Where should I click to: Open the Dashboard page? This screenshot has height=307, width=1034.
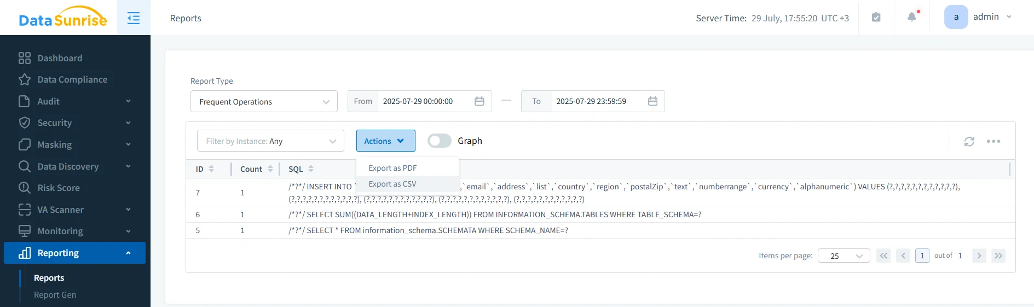60,58
